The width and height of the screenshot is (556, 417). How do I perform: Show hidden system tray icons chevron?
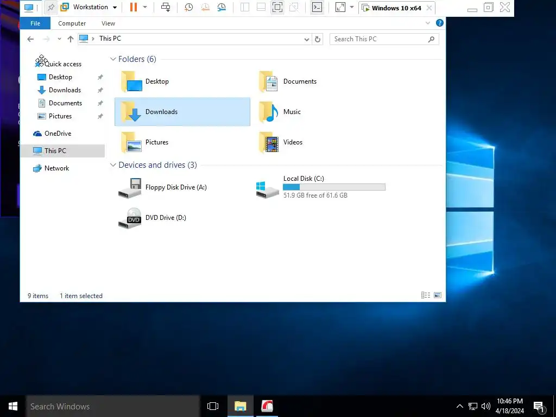point(459,406)
